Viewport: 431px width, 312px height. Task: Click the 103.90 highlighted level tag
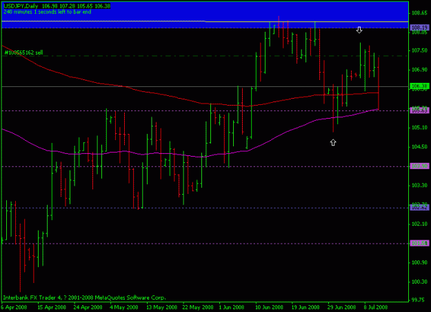point(419,166)
